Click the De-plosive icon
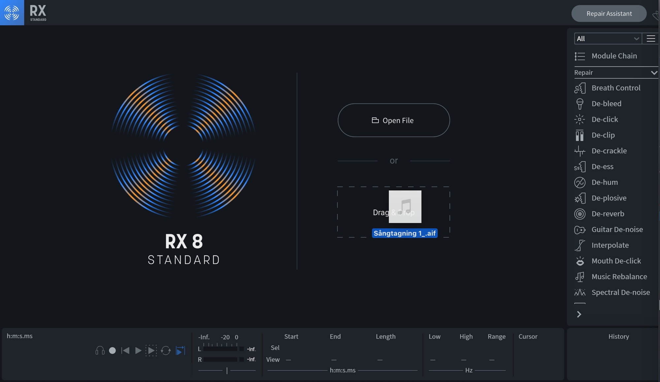This screenshot has height=382, width=660. tap(580, 198)
